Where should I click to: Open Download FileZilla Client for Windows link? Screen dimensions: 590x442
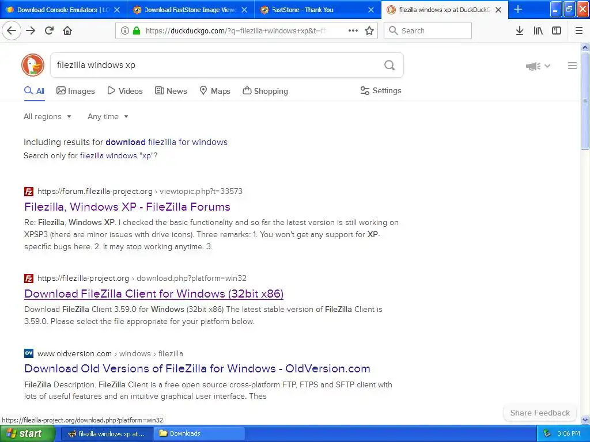point(154,294)
